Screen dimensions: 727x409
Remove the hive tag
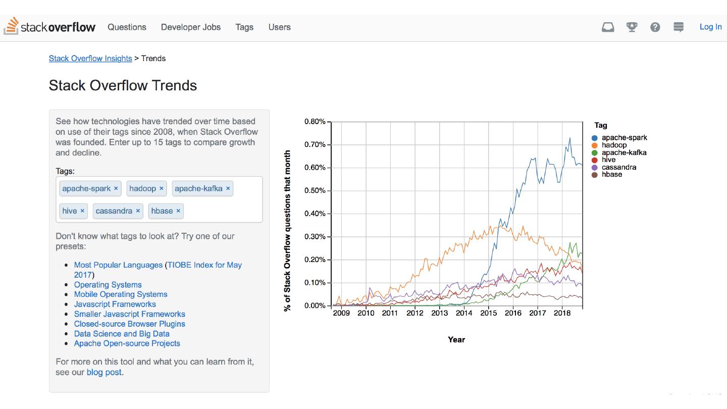click(x=82, y=211)
